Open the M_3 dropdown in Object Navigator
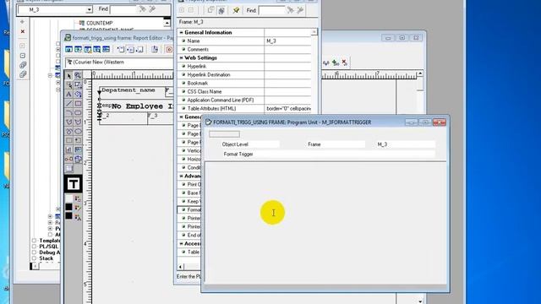 coord(89,9)
